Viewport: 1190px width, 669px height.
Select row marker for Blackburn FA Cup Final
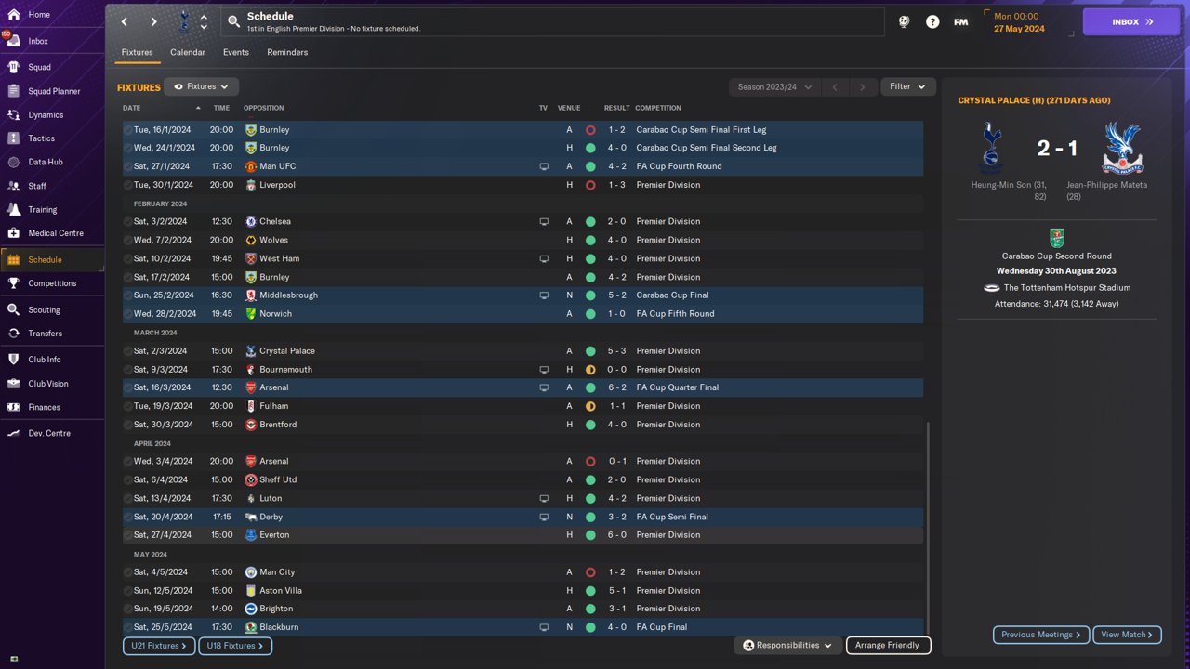pos(128,627)
